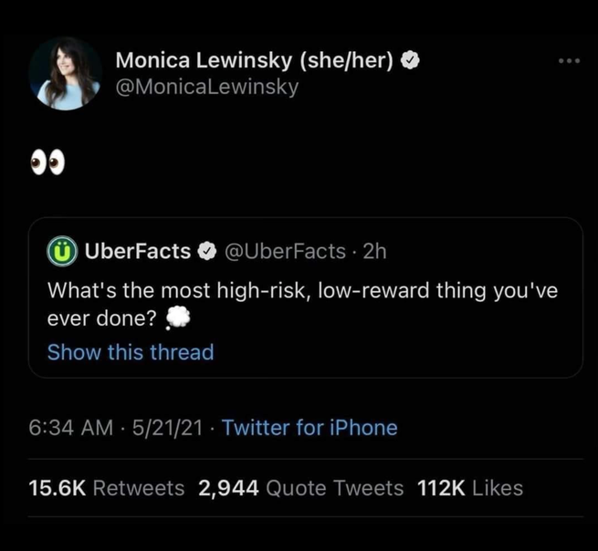Select the @UberFacts handle
Viewport: 598px width, 551px height.
(x=285, y=251)
